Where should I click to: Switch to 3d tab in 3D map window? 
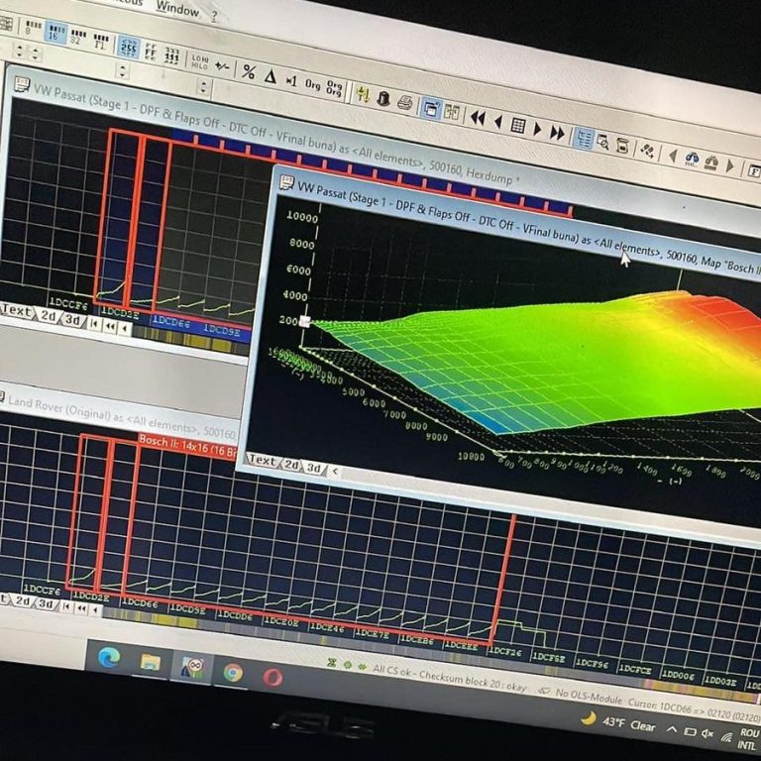pos(313,468)
